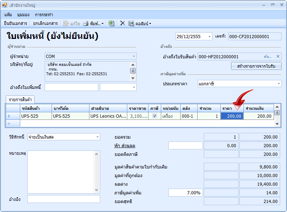Click the printer icon in the toolbar
The image size is (287, 212).
coord(86,23)
